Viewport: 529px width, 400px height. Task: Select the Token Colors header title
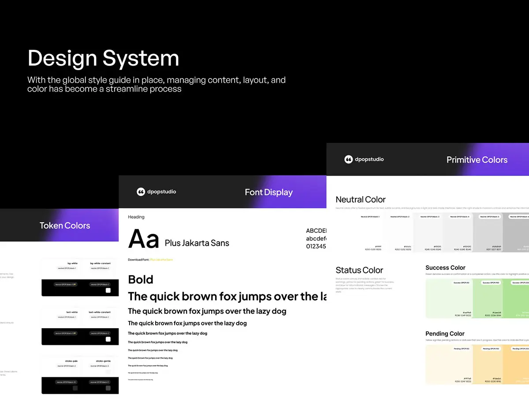pyautogui.click(x=65, y=225)
